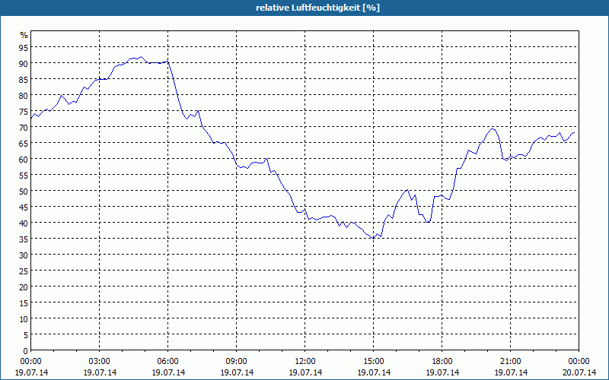
Task: Select the 25 y-axis label
Action: 24,271
